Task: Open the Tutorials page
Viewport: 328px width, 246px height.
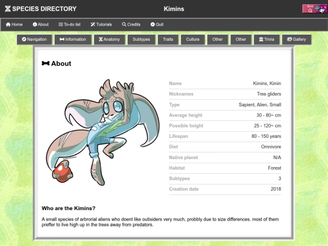Action: 101,24
